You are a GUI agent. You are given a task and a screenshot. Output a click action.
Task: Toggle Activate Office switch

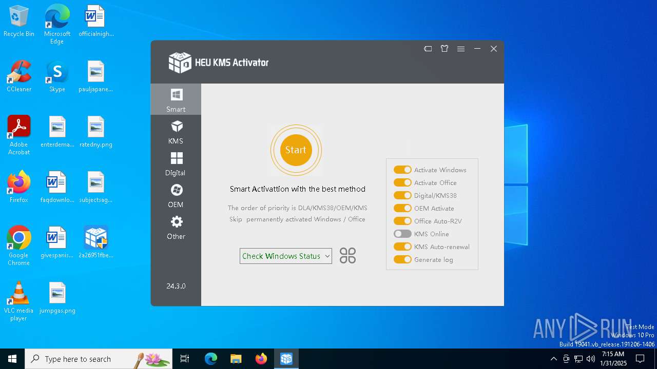pos(402,182)
